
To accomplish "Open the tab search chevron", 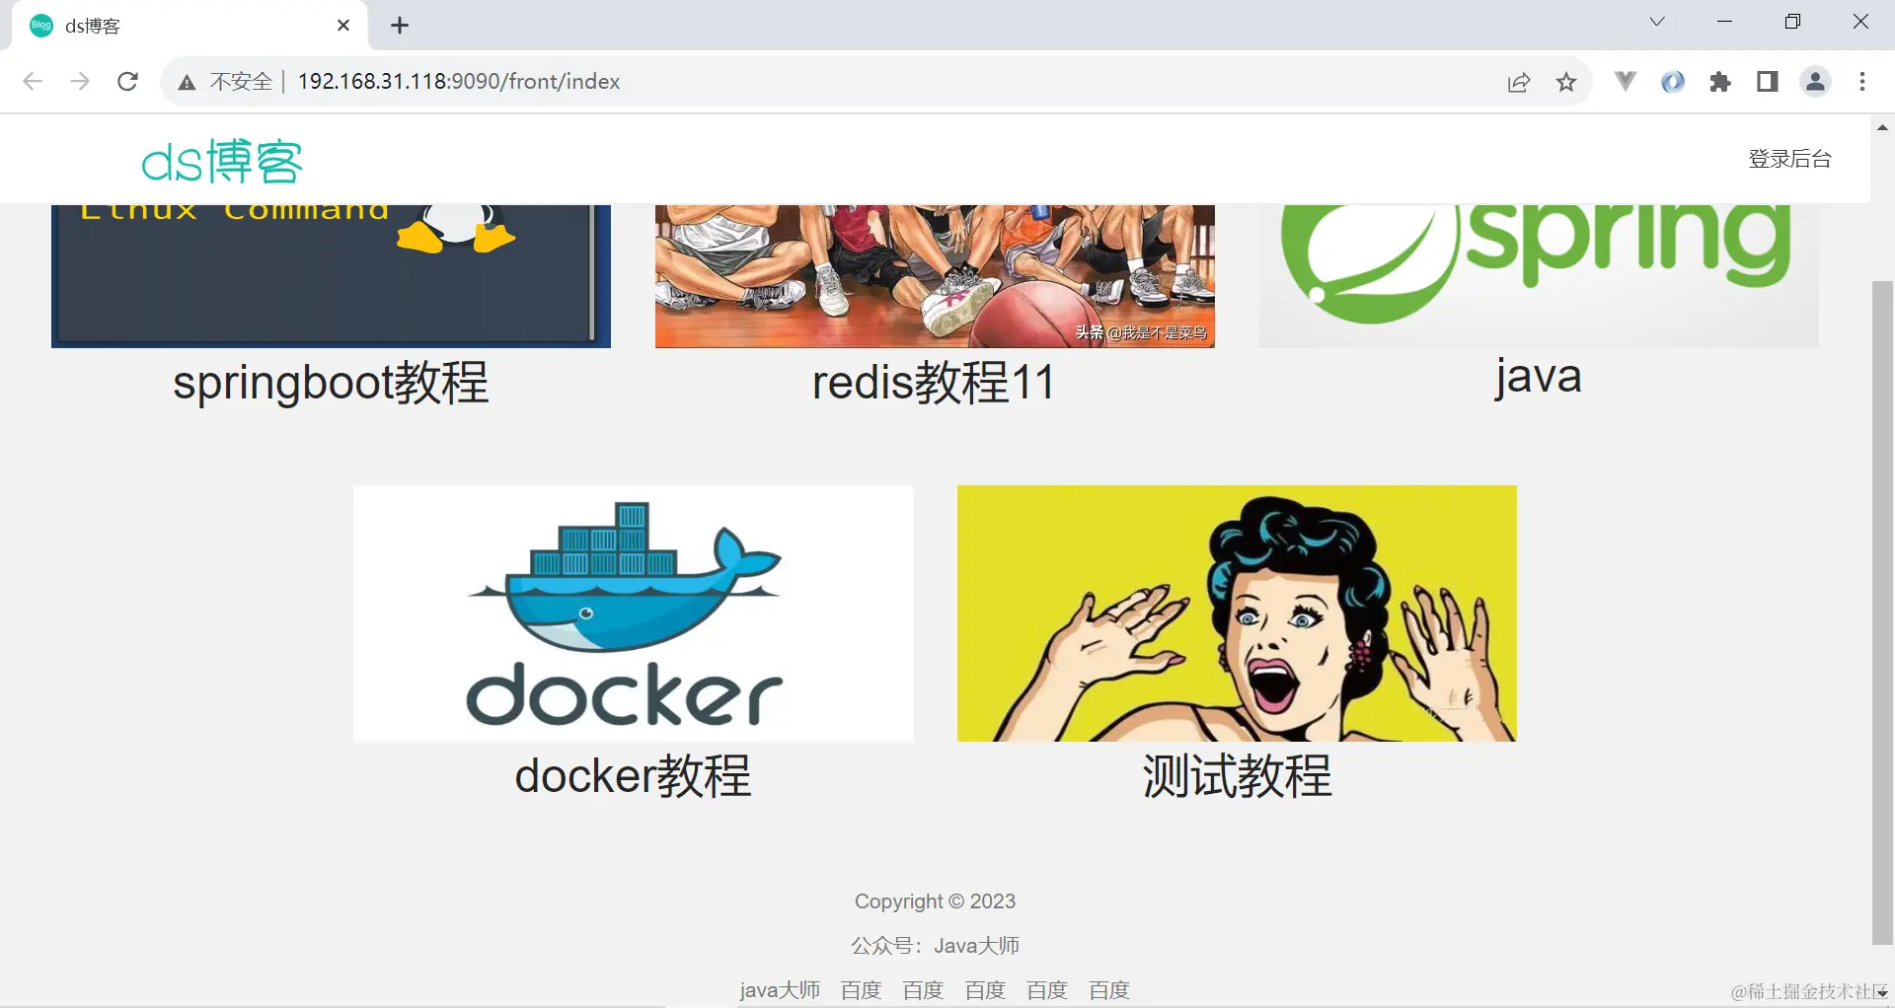I will [1657, 22].
